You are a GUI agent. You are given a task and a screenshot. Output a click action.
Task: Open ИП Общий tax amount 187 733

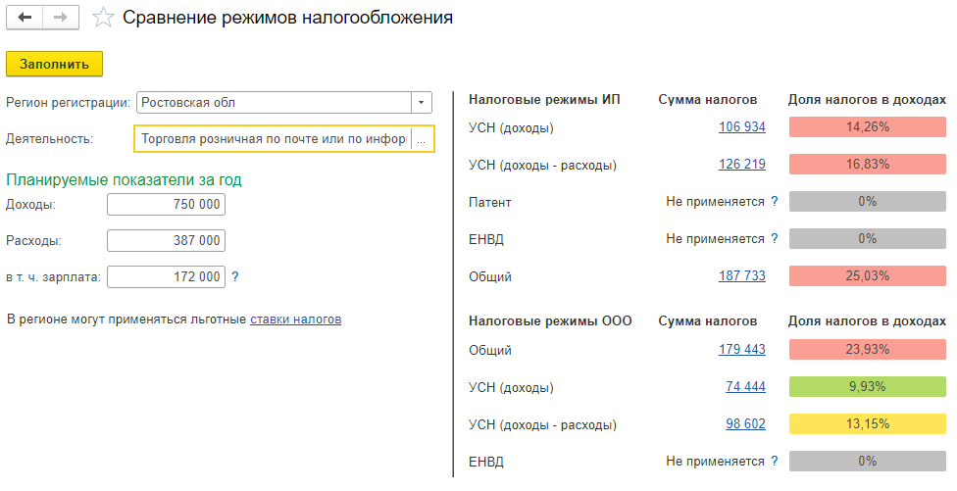pos(741,275)
